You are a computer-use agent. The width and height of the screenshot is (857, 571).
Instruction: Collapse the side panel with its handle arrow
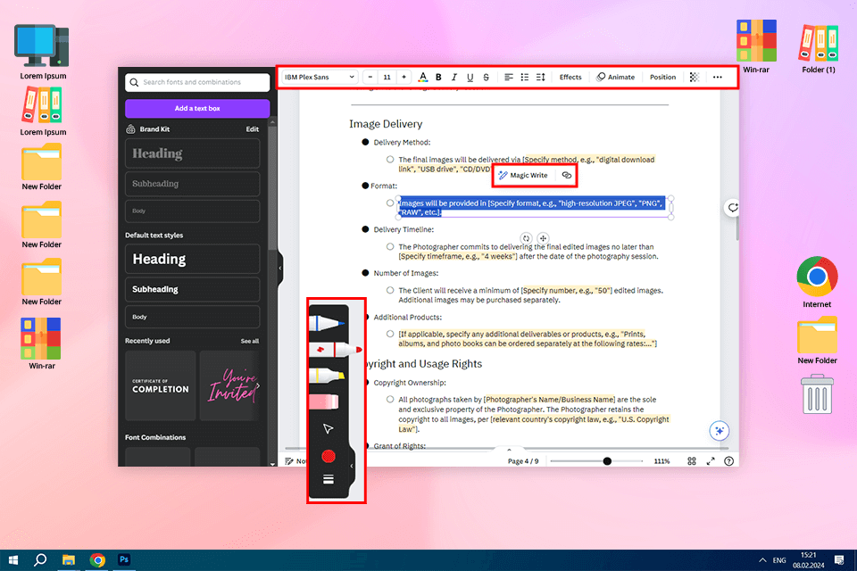pos(279,268)
